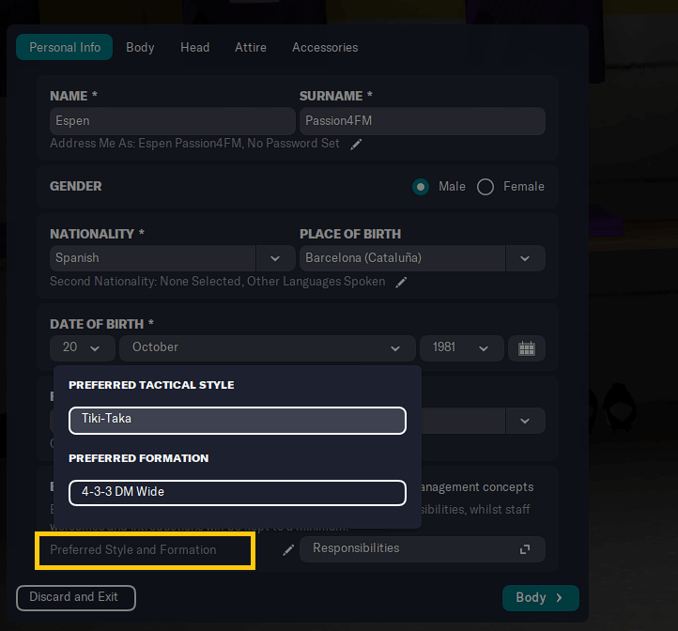Open the birth month dropdown showing October
The height and width of the screenshot is (631, 678).
(268, 347)
